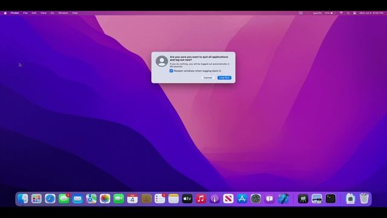Open Control Center in menu bar
Viewport: 387px width, 218px height.
pos(355,13)
